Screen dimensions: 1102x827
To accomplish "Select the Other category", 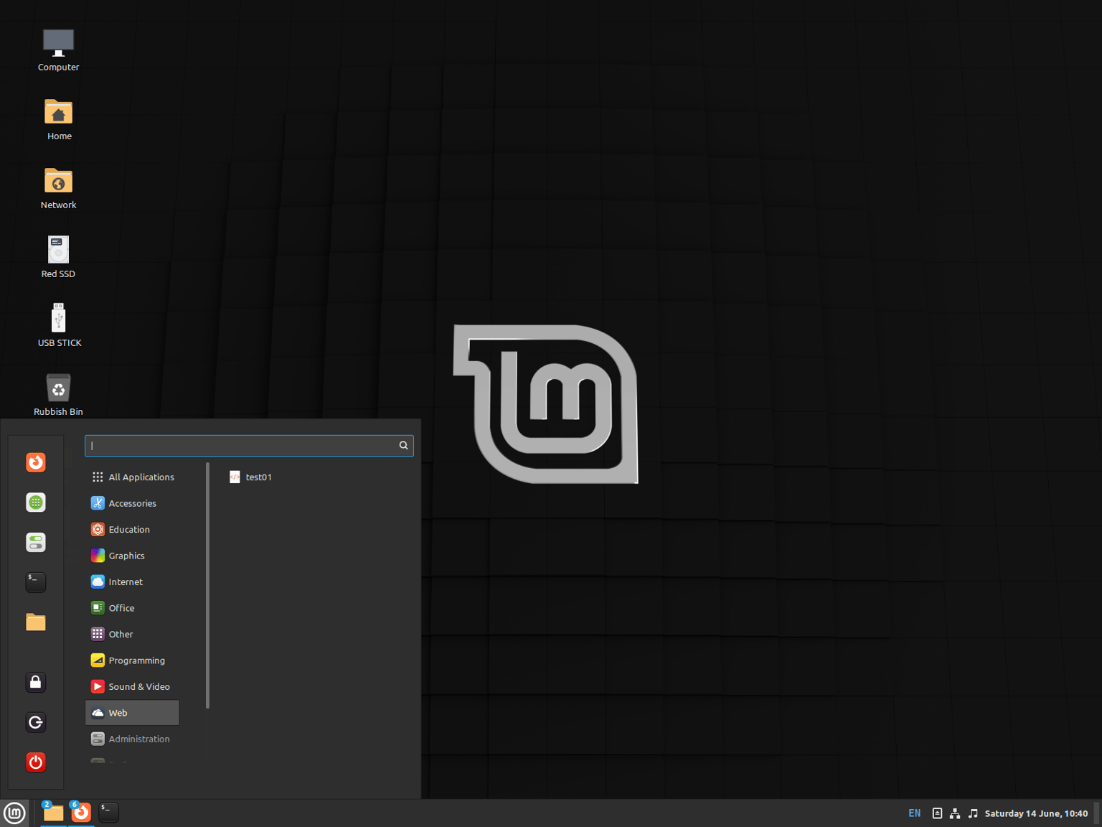I will click(x=133, y=634).
